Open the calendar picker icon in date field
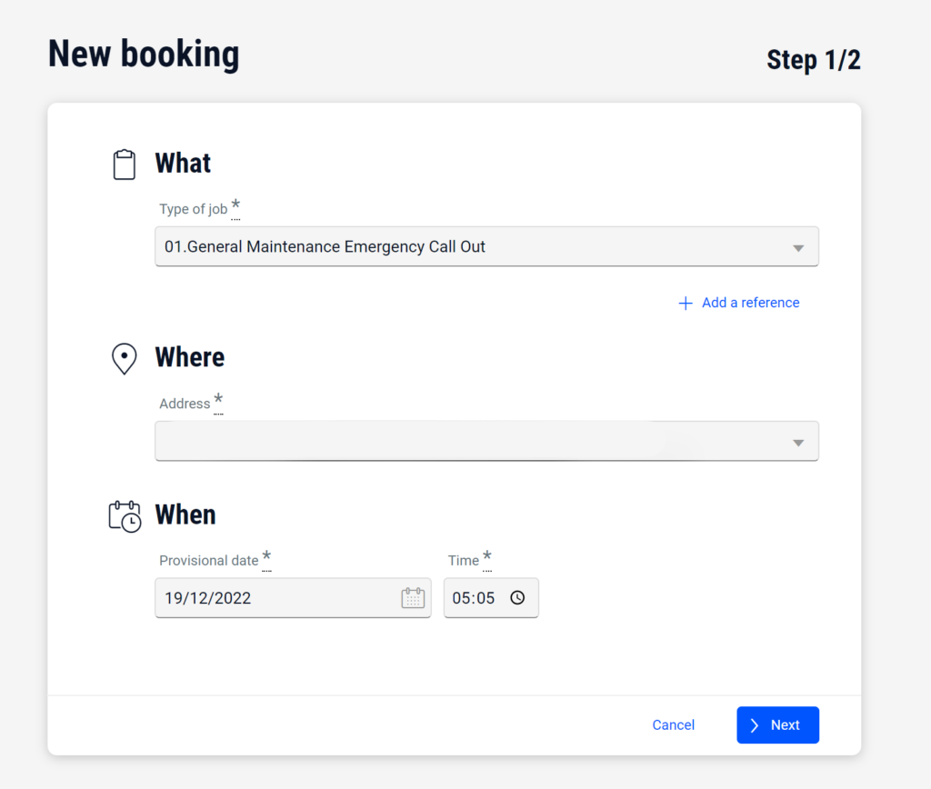The height and width of the screenshot is (789, 931). 413,598
